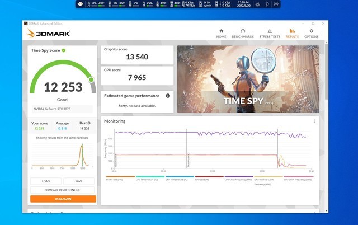Click the settings gear icon in the top widget
The width and height of the screenshot is (358, 225).
click(x=276, y=4)
